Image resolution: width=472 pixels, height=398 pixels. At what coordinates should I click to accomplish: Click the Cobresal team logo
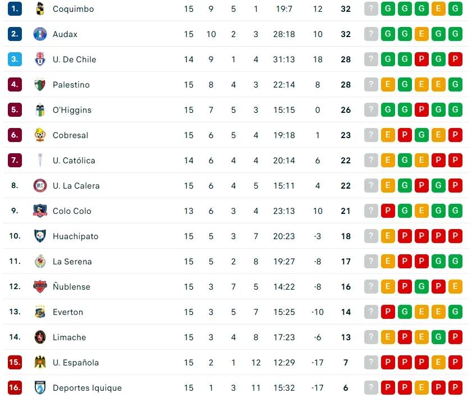tap(40, 135)
